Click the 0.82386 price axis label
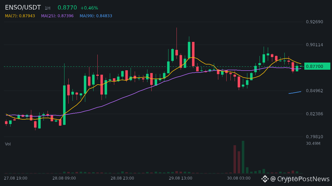 click(x=315, y=114)
